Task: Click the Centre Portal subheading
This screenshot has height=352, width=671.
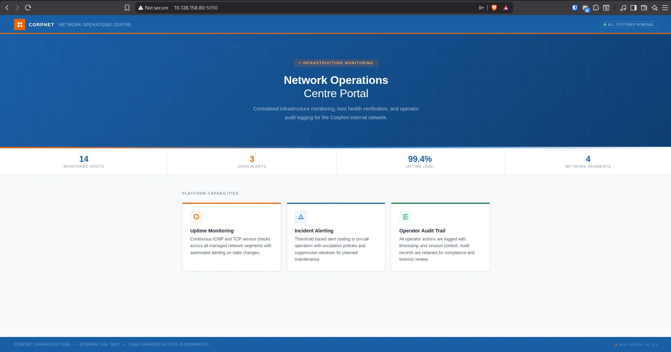Action: pyautogui.click(x=336, y=93)
